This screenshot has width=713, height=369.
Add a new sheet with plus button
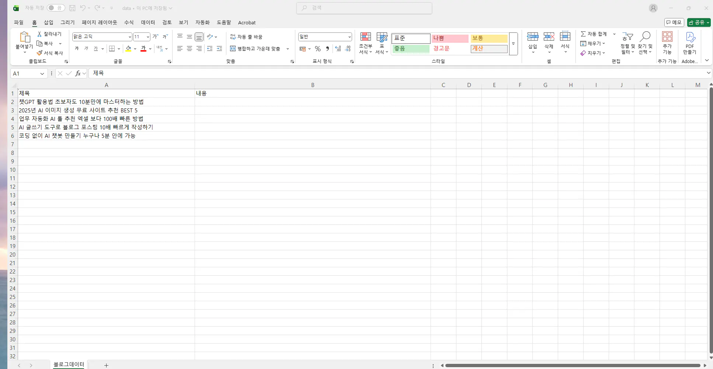[106, 365]
